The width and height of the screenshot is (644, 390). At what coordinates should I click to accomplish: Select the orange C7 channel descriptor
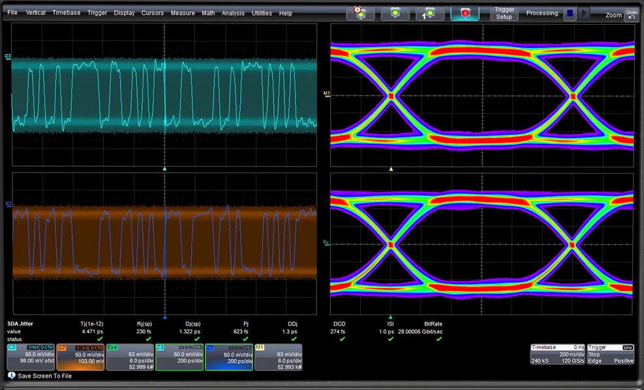click(x=80, y=357)
